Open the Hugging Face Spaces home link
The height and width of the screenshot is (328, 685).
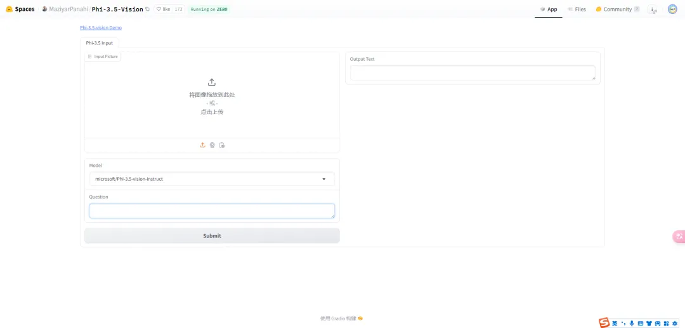[20, 9]
